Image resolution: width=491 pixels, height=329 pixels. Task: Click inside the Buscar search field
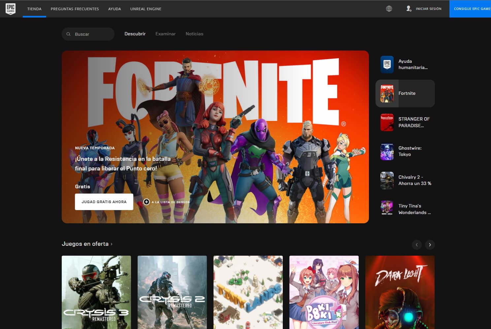pyautogui.click(x=88, y=34)
